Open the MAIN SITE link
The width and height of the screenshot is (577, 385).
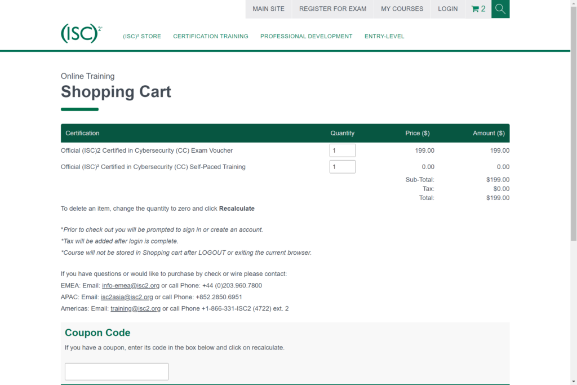point(268,9)
